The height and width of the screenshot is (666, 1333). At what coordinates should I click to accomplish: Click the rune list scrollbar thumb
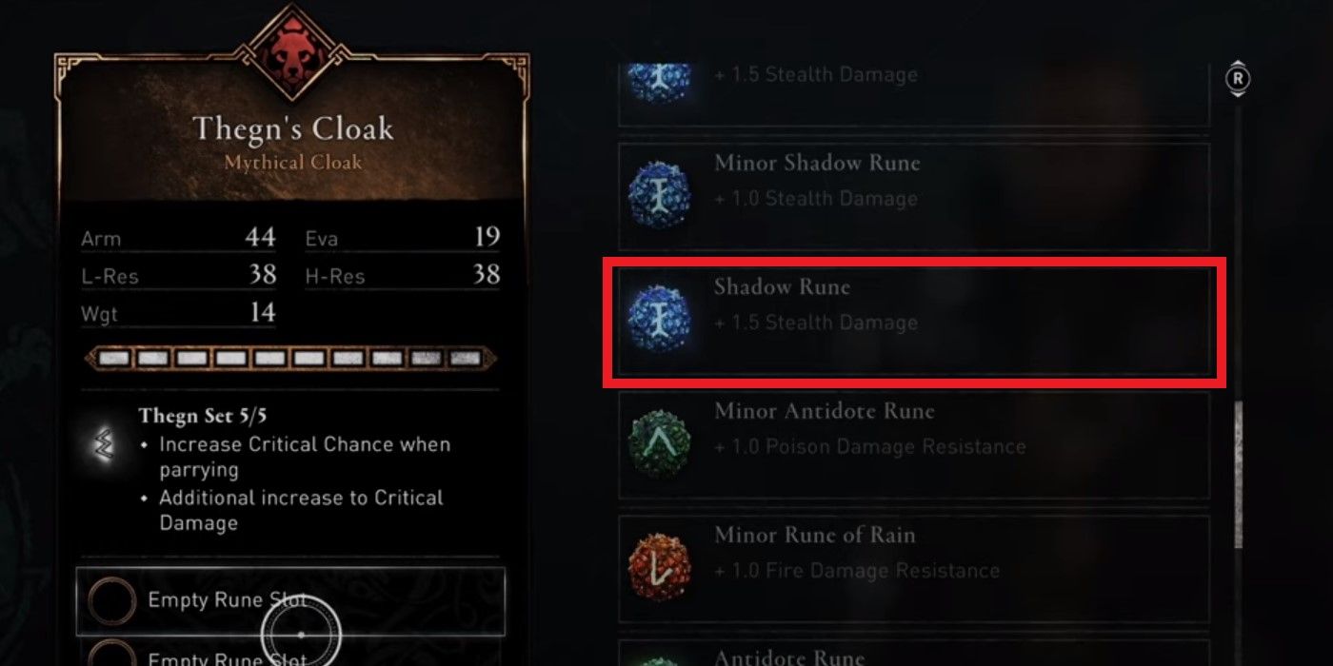point(1238,475)
